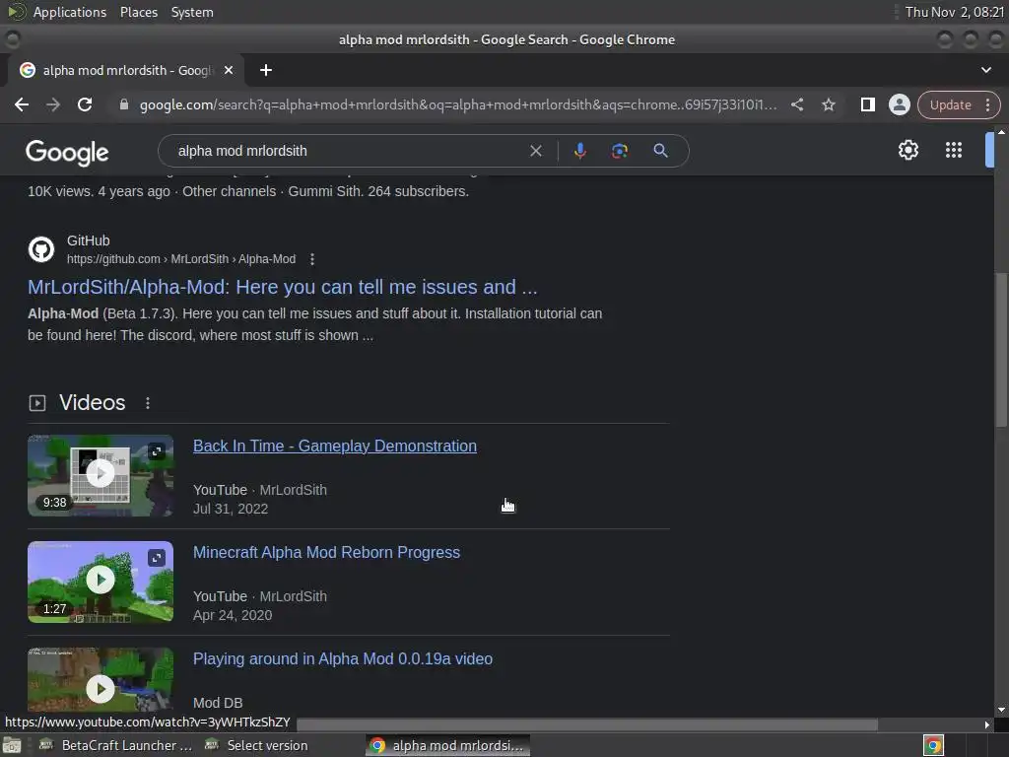Viewport: 1009px width, 757px height.
Task: Click the horizontal scroll right arrow
Action: (x=987, y=724)
